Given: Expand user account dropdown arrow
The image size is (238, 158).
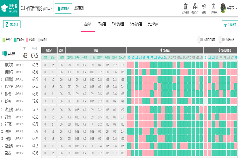Looking at the screenshot, I should pyautogui.click(x=236, y=8).
